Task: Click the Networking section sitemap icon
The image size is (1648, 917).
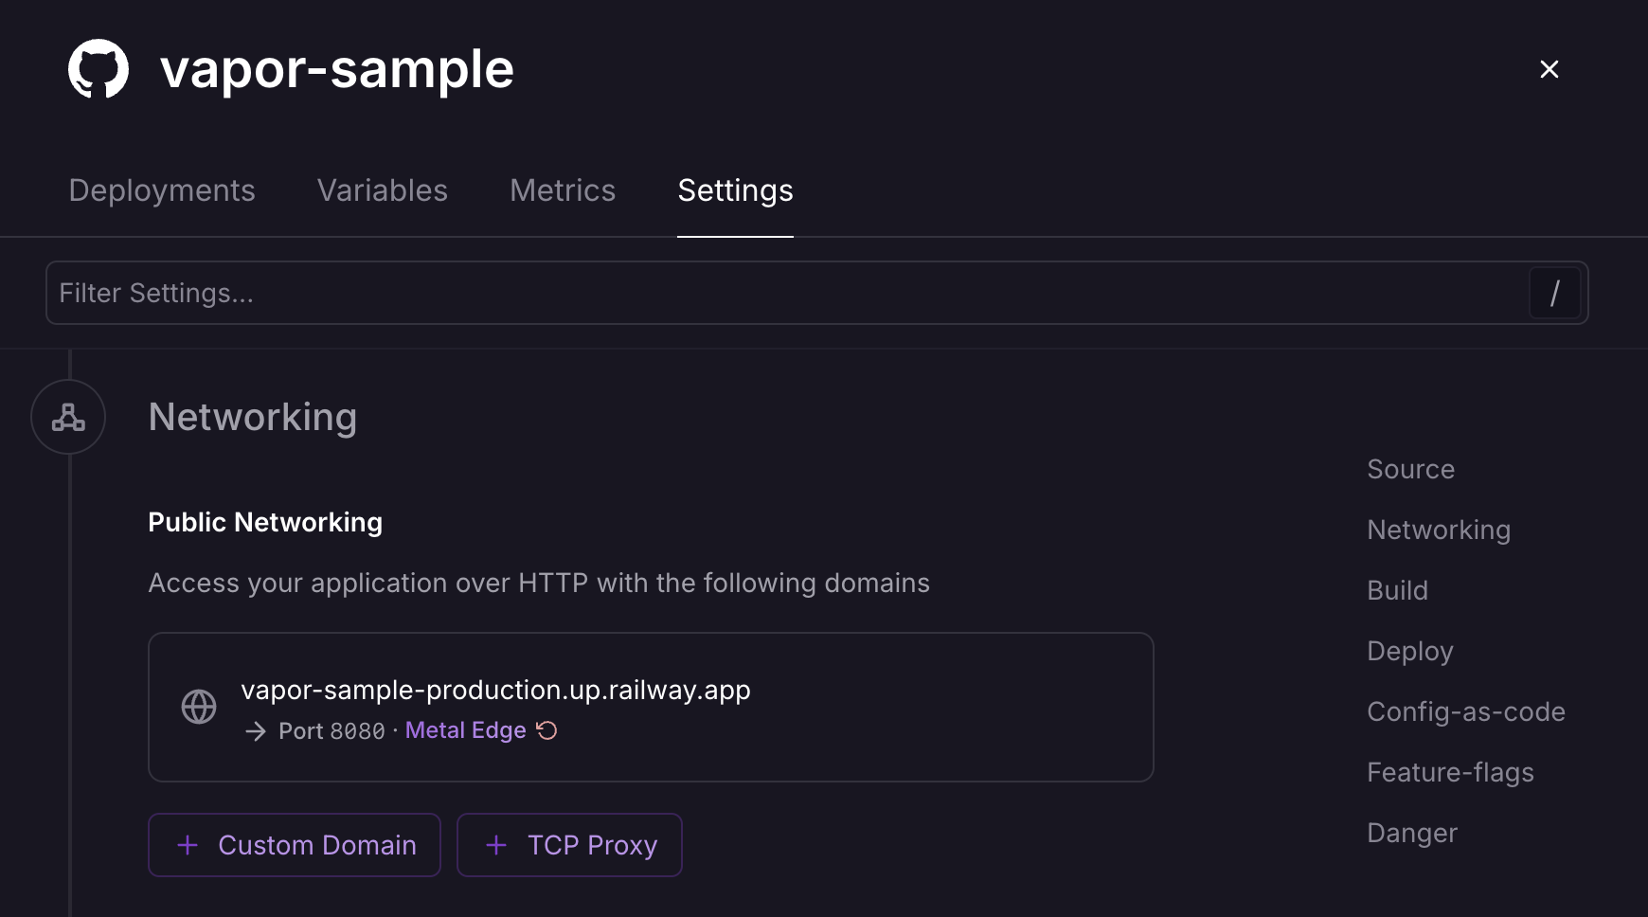Action: click(x=67, y=417)
